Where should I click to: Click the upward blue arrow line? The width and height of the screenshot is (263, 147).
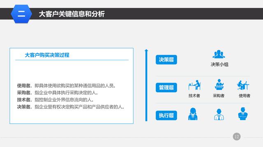tap(146, 85)
